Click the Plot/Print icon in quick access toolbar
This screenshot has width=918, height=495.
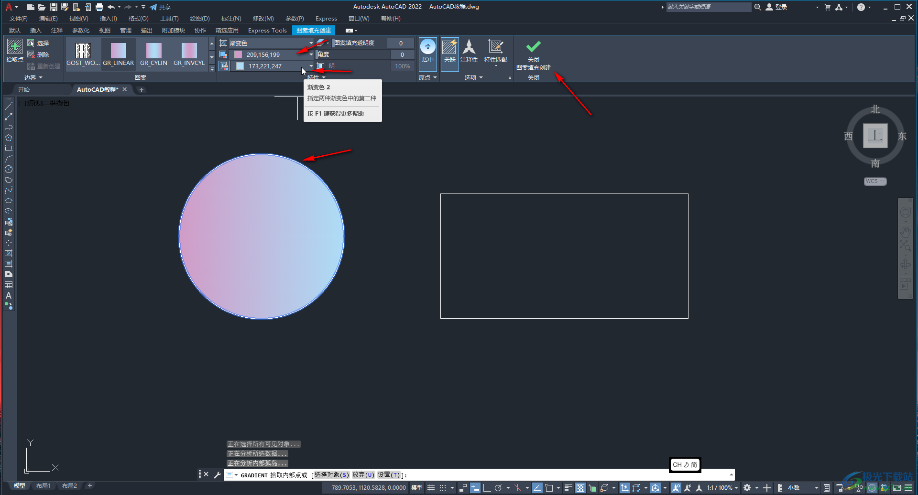pyautogui.click(x=99, y=7)
